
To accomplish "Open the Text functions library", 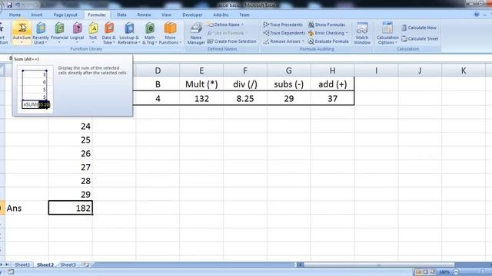I will pyautogui.click(x=93, y=33).
